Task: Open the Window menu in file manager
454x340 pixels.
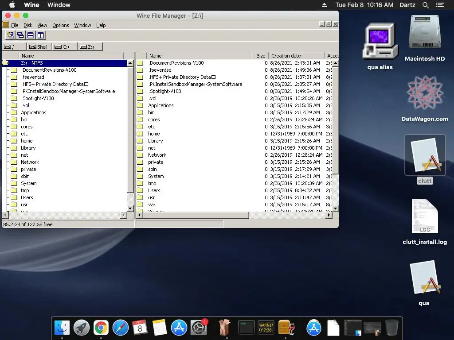Action: click(x=82, y=25)
